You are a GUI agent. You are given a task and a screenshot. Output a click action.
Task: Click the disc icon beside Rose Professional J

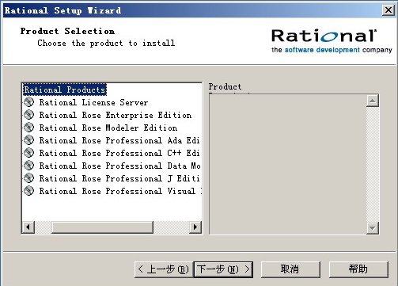pos(29,178)
